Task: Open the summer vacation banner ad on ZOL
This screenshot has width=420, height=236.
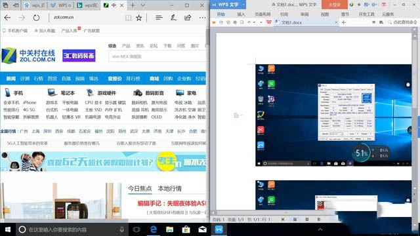Action: (103, 161)
